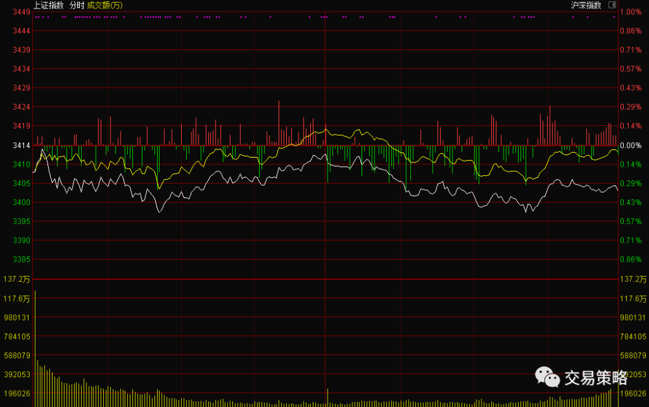Click the 3449 price axis label
Screen dimensions: 649x407
pyautogui.click(x=21, y=12)
